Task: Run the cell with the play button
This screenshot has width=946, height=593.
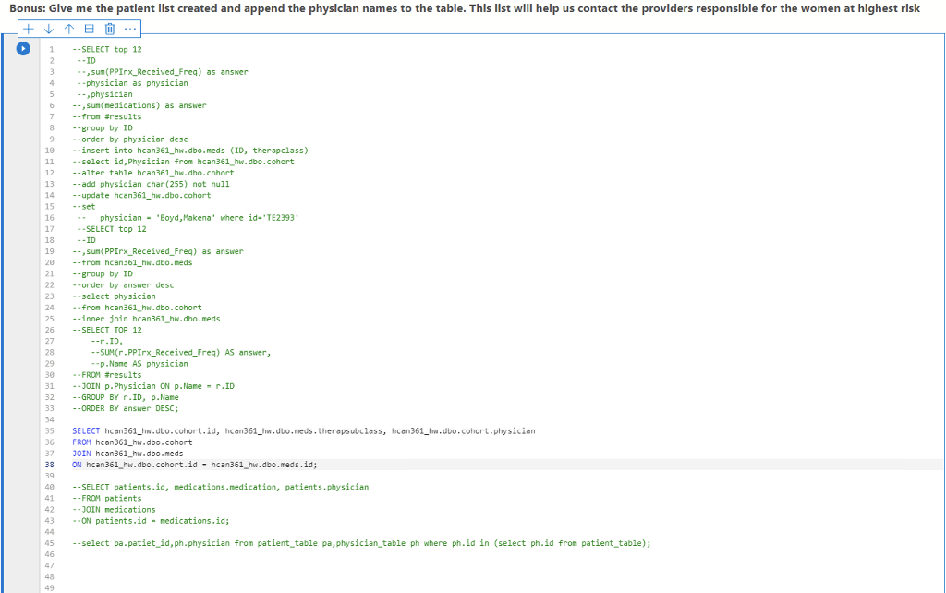Action: [23, 48]
